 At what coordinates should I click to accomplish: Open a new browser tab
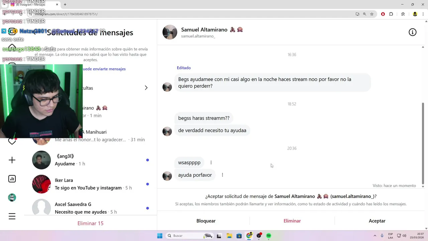tap(65, 5)
